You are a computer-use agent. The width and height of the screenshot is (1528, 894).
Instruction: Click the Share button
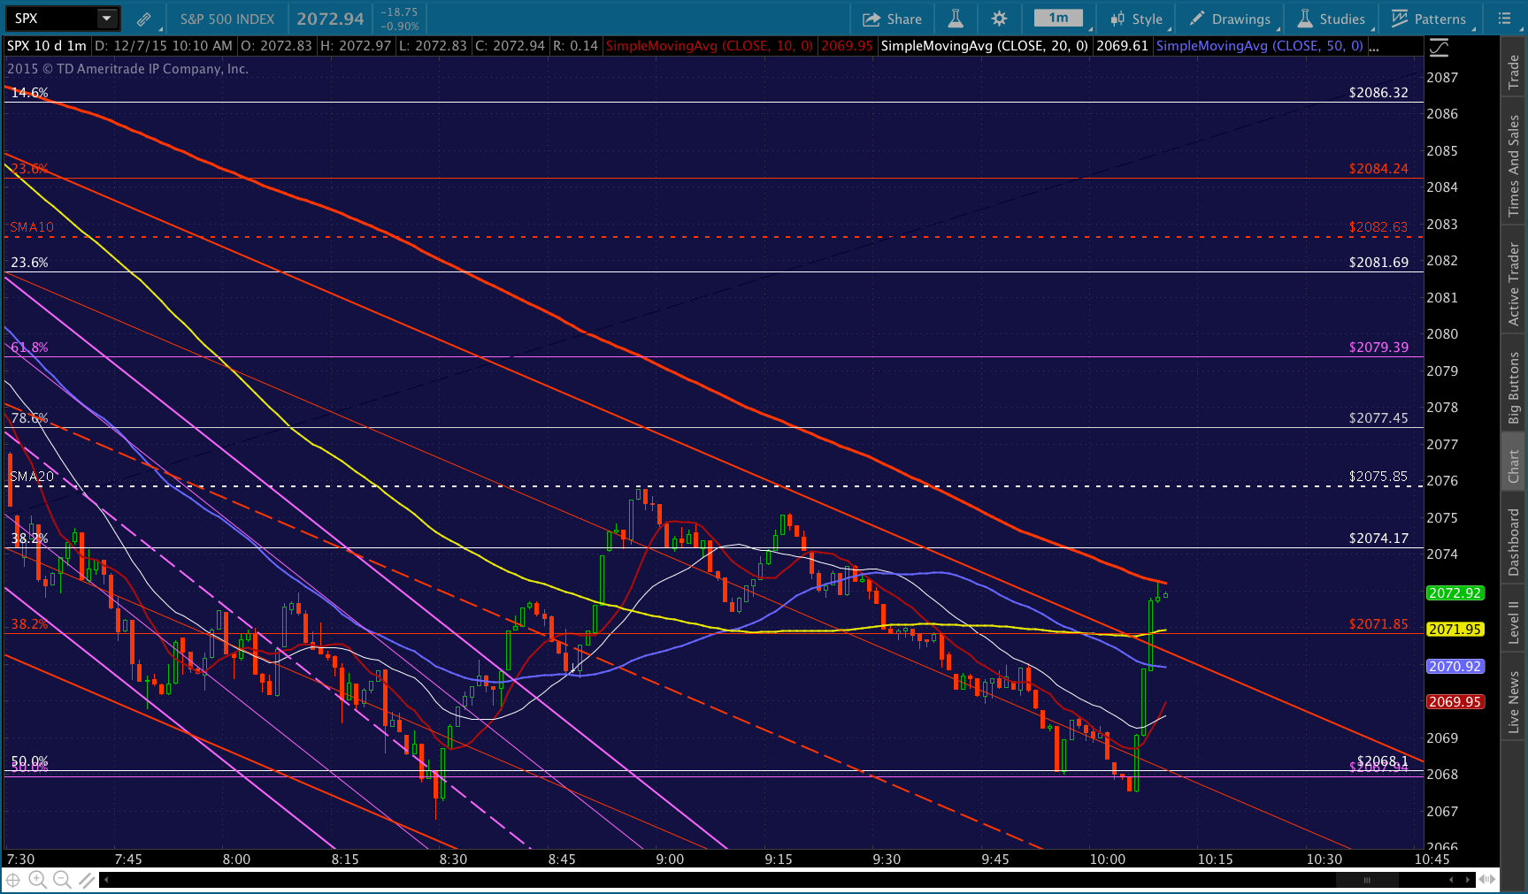[x=892, y=19]
